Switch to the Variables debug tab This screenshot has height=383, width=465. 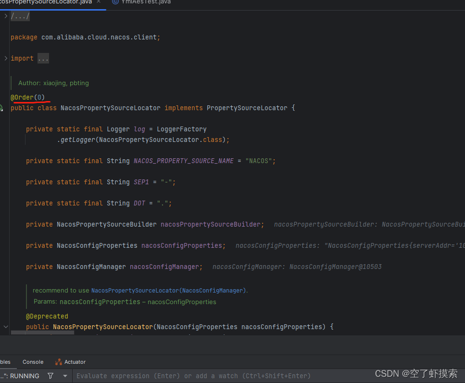point(5,362)
